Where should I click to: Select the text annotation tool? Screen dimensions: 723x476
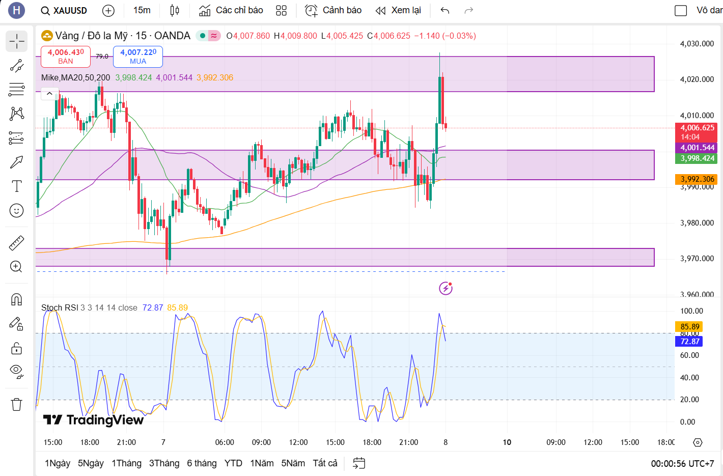point(16,186)
